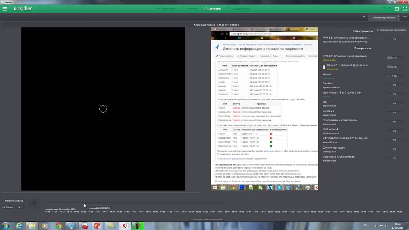Image resolution: width=409 pixels, height=230 pixels.
Task: Open Windows Explorer from the taskbar
Action: pyautogui.click(x=32, y=226)
